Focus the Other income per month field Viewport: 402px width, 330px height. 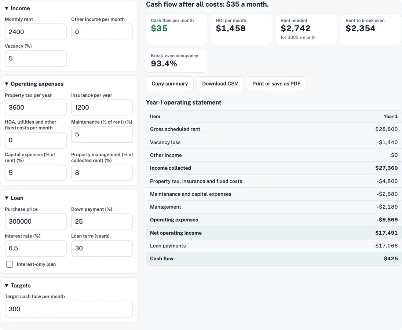pyautogui.click(x=102, y=32)
